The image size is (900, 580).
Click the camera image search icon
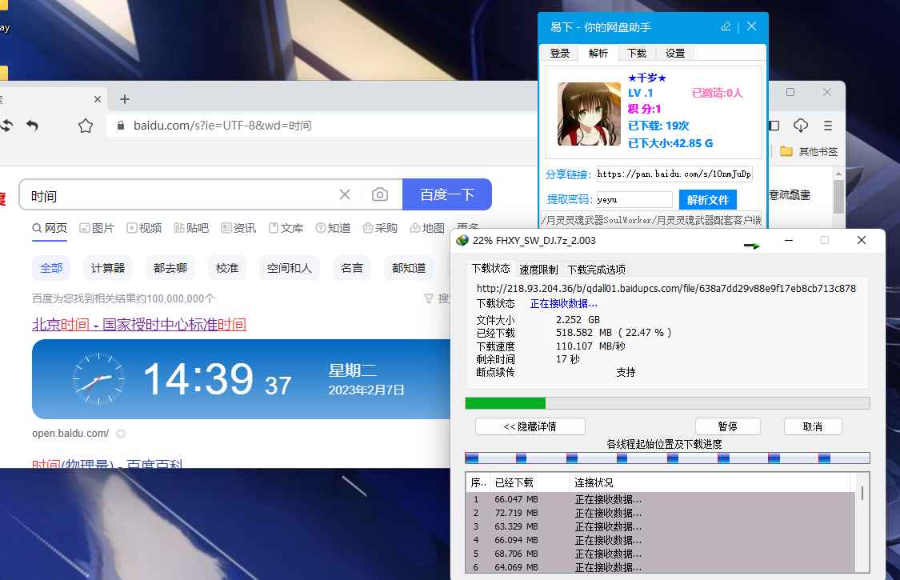pyautogui.click(x=379, y=194)
